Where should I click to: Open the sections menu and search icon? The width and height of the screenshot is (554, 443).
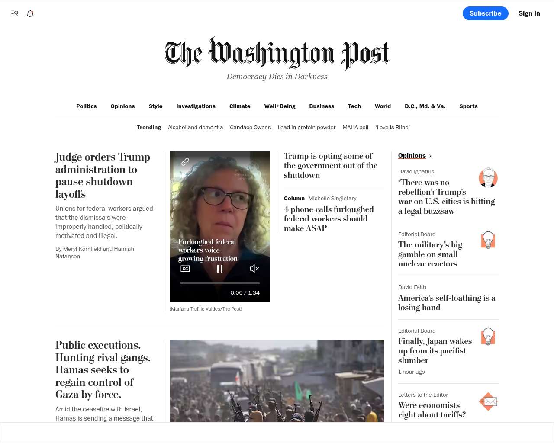(x=15, y=13)
